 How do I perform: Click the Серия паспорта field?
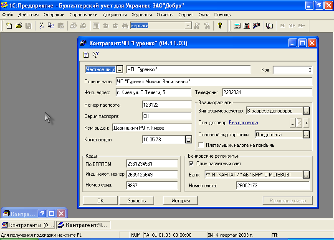click(167, 116)
